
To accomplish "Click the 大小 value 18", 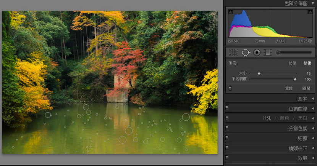I will (309, 73).
